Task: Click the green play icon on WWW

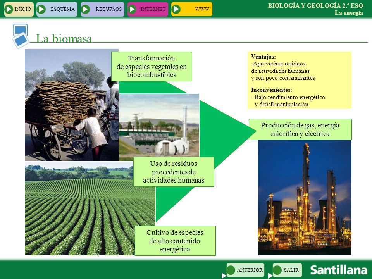Action: [176, 9]
